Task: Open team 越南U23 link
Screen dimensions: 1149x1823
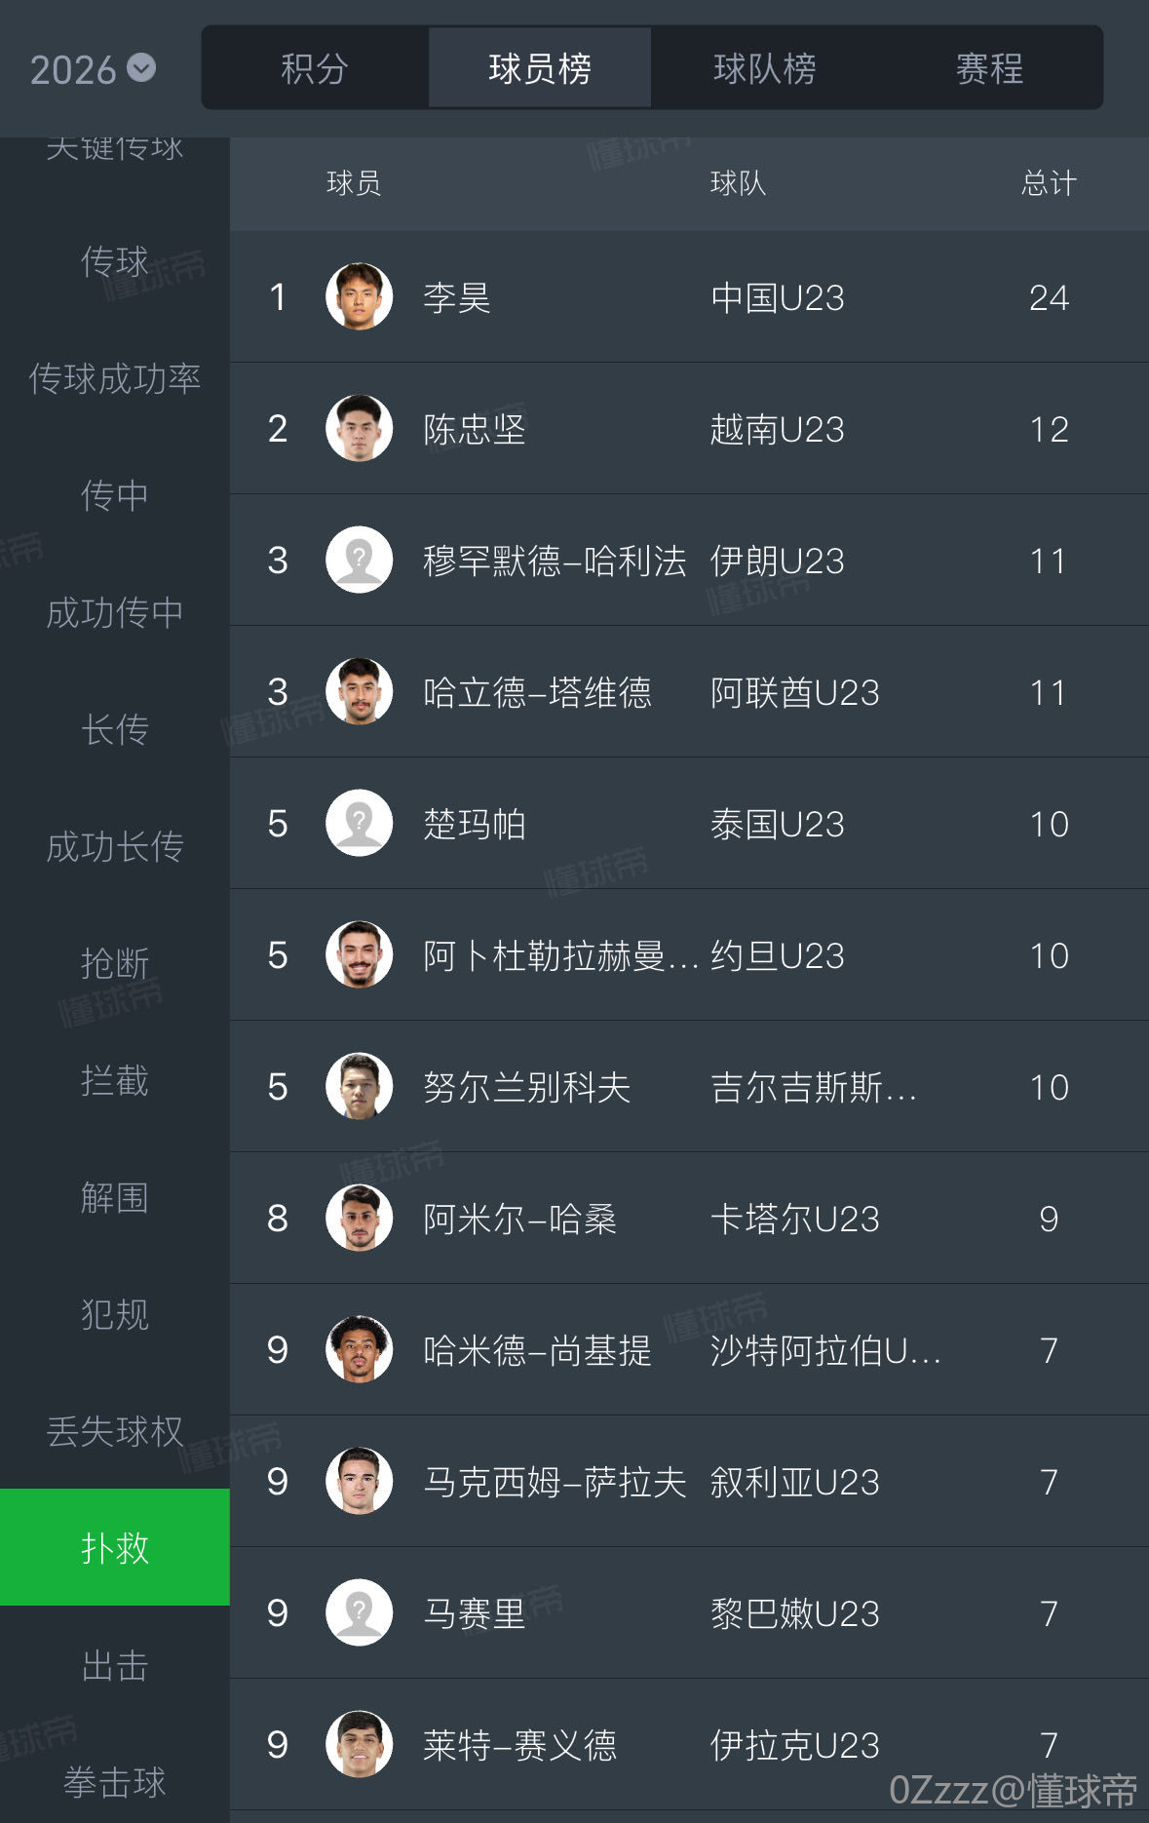Action: pos(777,429)
